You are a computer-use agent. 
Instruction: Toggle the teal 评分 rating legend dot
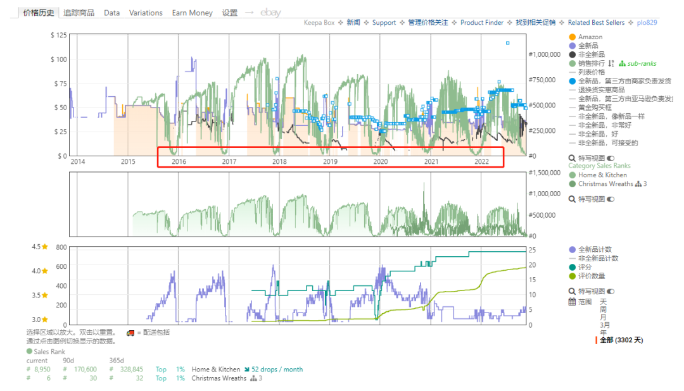click(573, 267)
